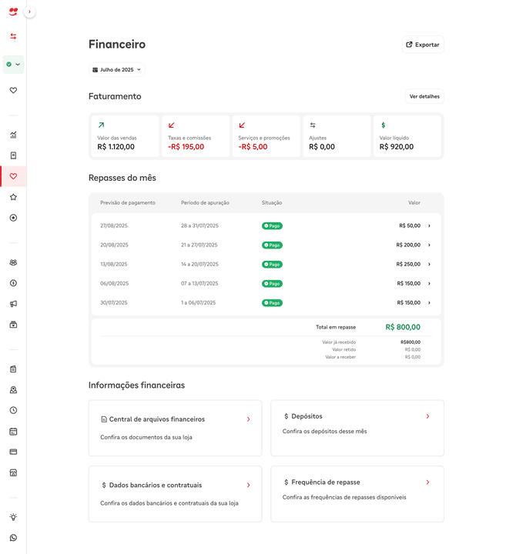Open the Frequência de repasse card
Image resolution: width=506 pixels, height=554 pixels.
coord(357,494)
